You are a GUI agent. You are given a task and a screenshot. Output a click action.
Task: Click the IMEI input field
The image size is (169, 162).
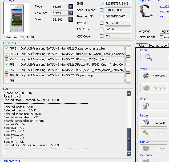[118, 3]
